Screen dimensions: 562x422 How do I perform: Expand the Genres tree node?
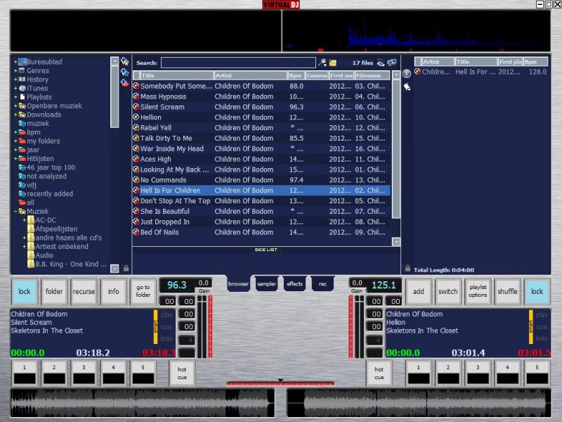(x=15, y=71)
